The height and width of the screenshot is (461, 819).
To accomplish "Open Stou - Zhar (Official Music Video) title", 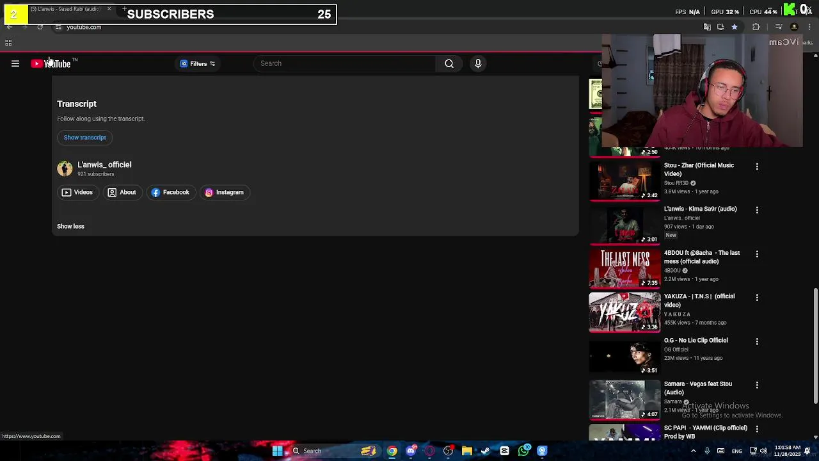I will tap(699, 170).
